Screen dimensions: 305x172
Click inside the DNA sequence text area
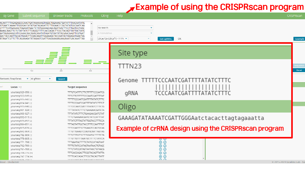tap(45, 31)
